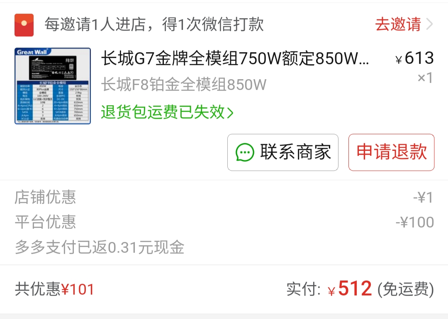The width and height of the screenshot is (448, 319).
Task: Open product title 长城G7金牌全模组750W
Action: [235, 58]
